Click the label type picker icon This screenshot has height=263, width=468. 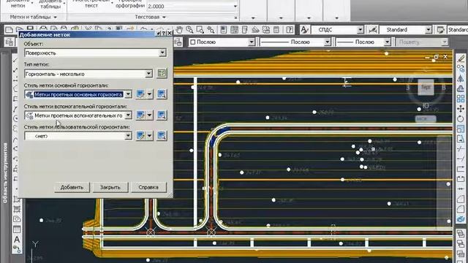[x=162, y=73]
